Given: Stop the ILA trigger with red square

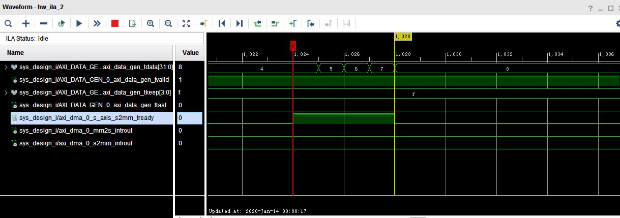Looking at the screenshot, I should point(115,23).
